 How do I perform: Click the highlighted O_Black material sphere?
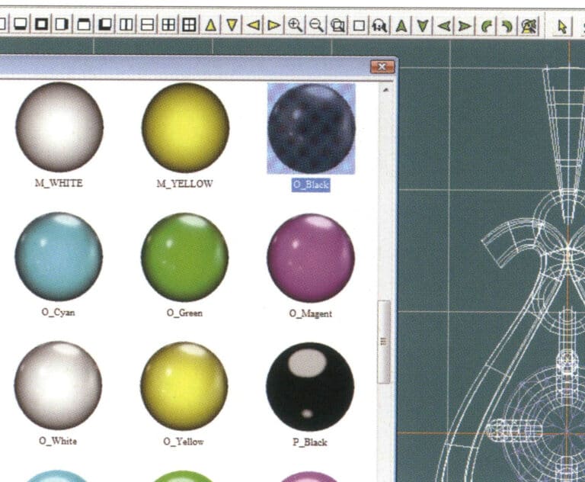tap(311, 129)
